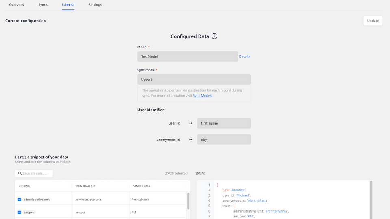Image resolution: width=390 pixels, height=219 pixels.
Task: Open the Sync mode Upsert dropdown
Action: click(x=194, y=79)
